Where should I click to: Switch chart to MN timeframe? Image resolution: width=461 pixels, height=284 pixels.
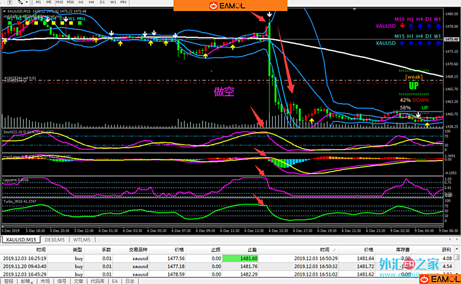coord(123,2)
